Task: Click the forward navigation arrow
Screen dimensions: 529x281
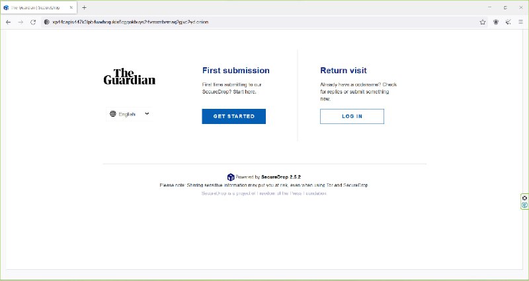Action: click(20, 22)
